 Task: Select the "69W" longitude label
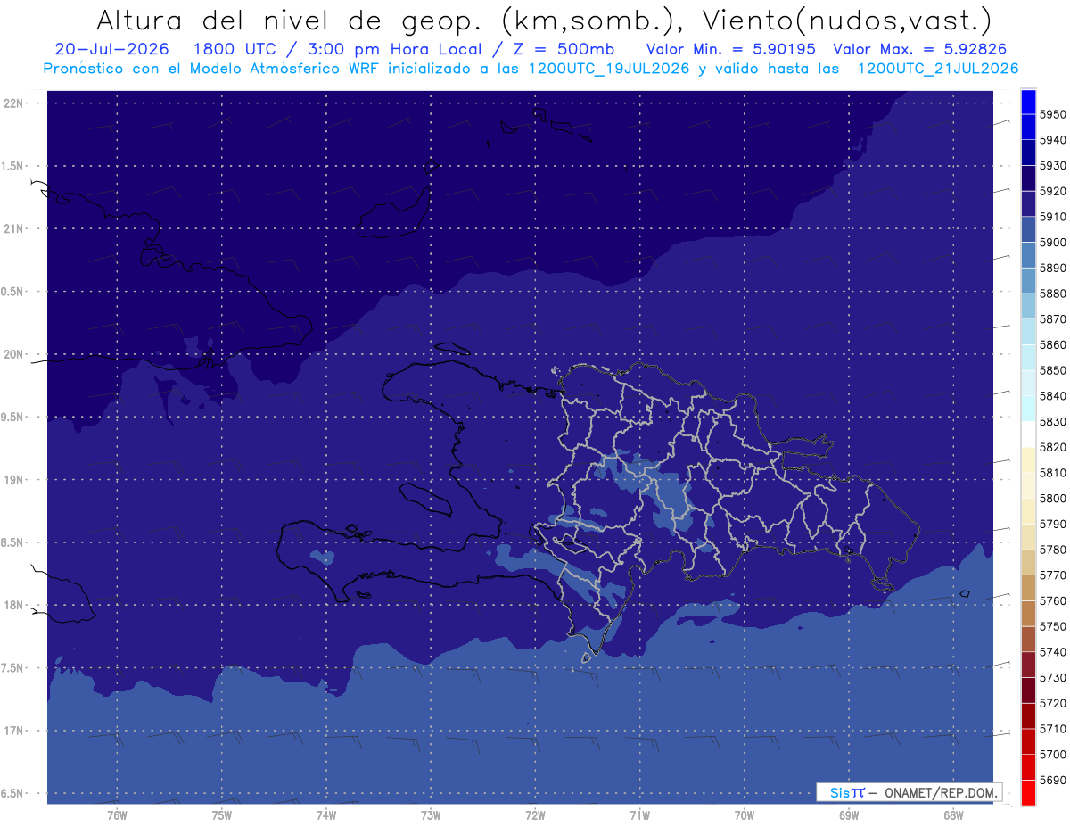tap(849, 815)
